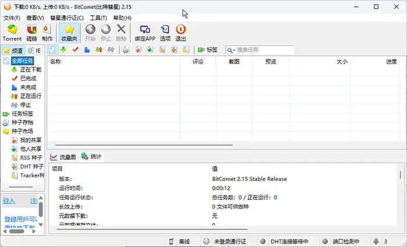The image size is (407, 247).
Task: Select 停止 in the sidebar tree
Action: point(26,105)
